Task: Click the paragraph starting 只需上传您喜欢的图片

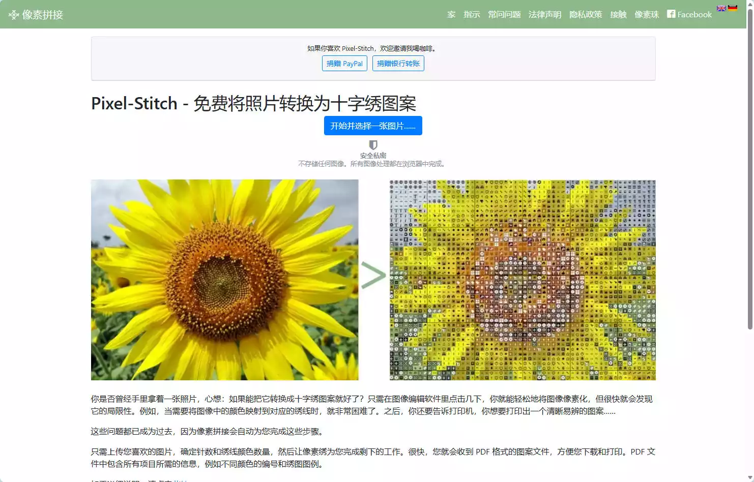Action: [x=373, y=458]
